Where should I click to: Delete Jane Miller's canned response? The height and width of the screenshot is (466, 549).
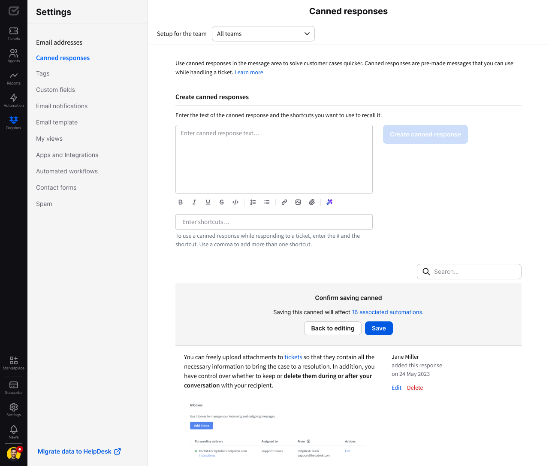point(415,387)
